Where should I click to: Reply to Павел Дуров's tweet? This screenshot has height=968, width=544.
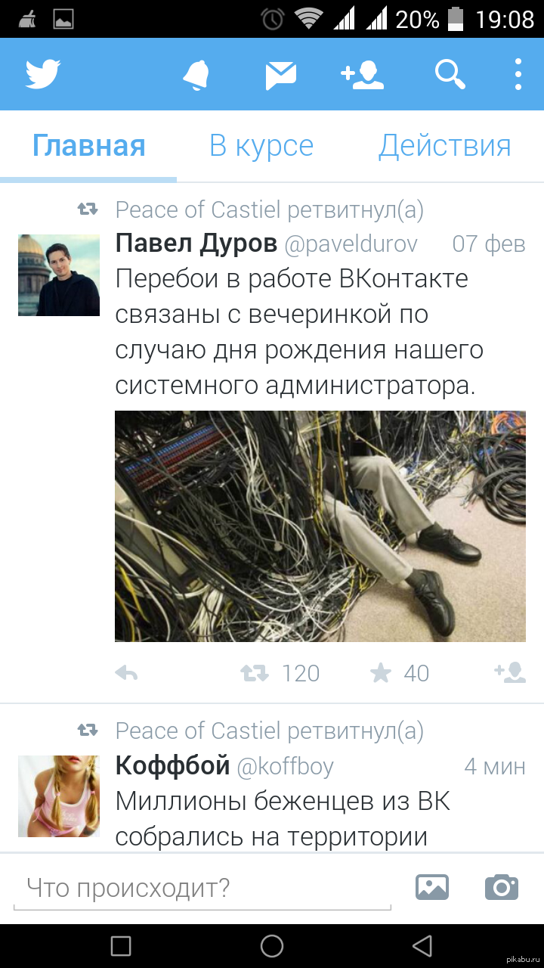tap(126, 673)
